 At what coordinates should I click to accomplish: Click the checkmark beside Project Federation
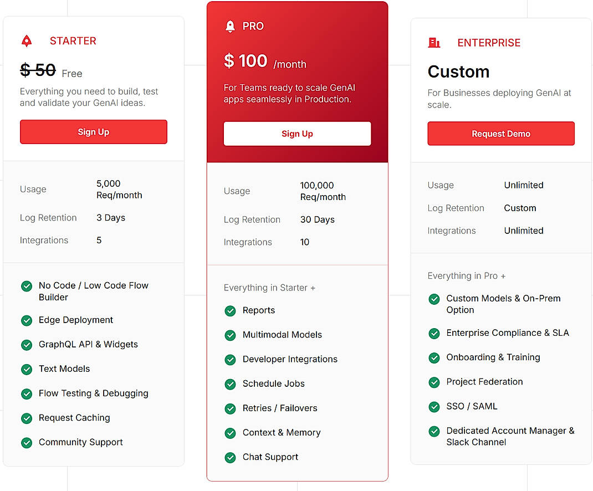[x=434, y=382]
